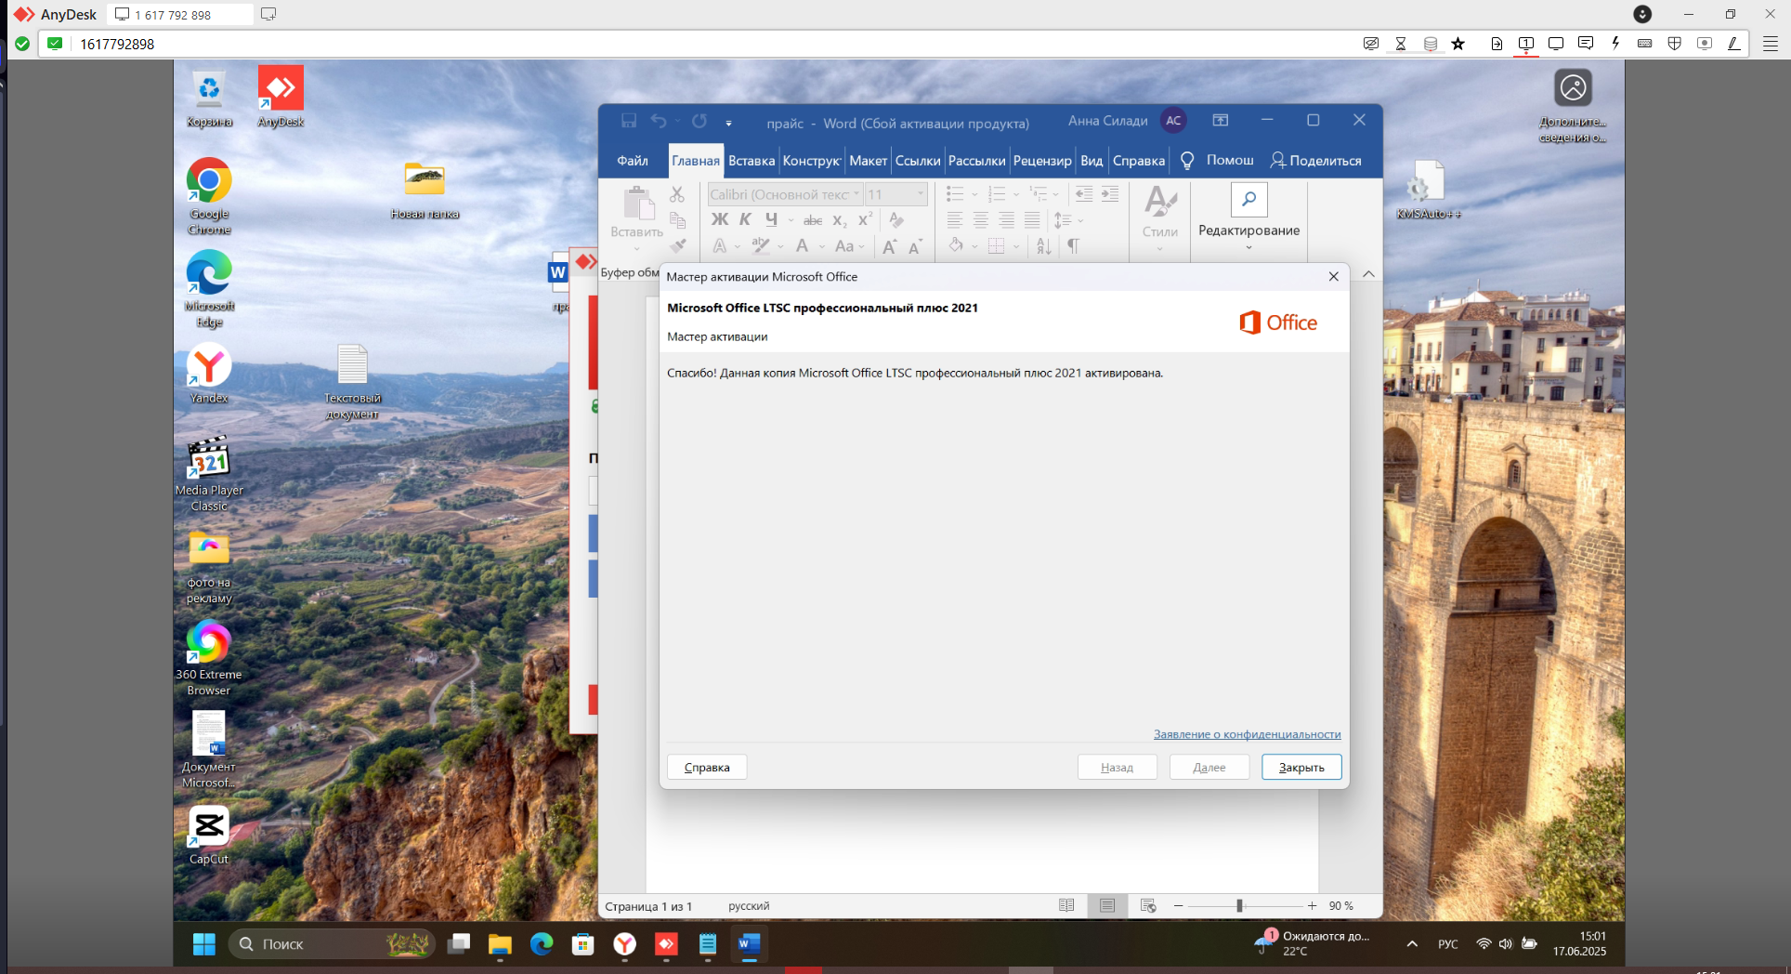Click AnyDesk whiteboard pen icon
The height and width of the screenshot is (974, 1791).
[x=1733, y=44]
